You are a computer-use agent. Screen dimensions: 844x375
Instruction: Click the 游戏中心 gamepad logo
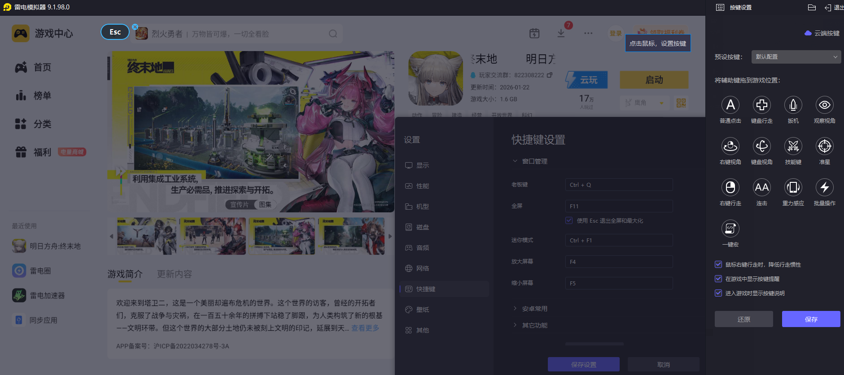[21, 34]
